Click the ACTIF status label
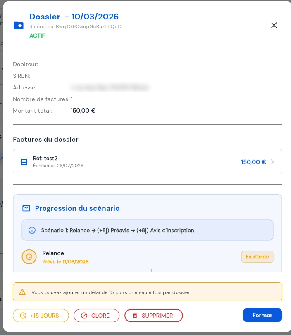This screenshot has width=291, height=335. (37, 36)
